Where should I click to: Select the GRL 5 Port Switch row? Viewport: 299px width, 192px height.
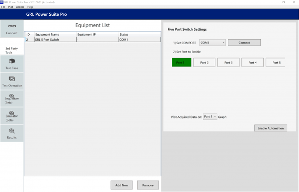point(93,39)
